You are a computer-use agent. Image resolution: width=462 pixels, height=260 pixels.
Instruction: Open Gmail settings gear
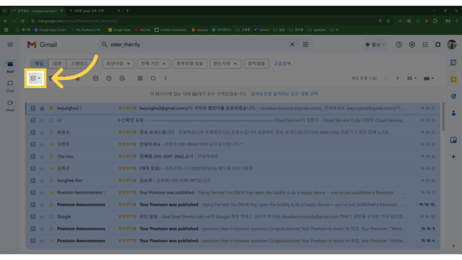(x=412, y=44)
